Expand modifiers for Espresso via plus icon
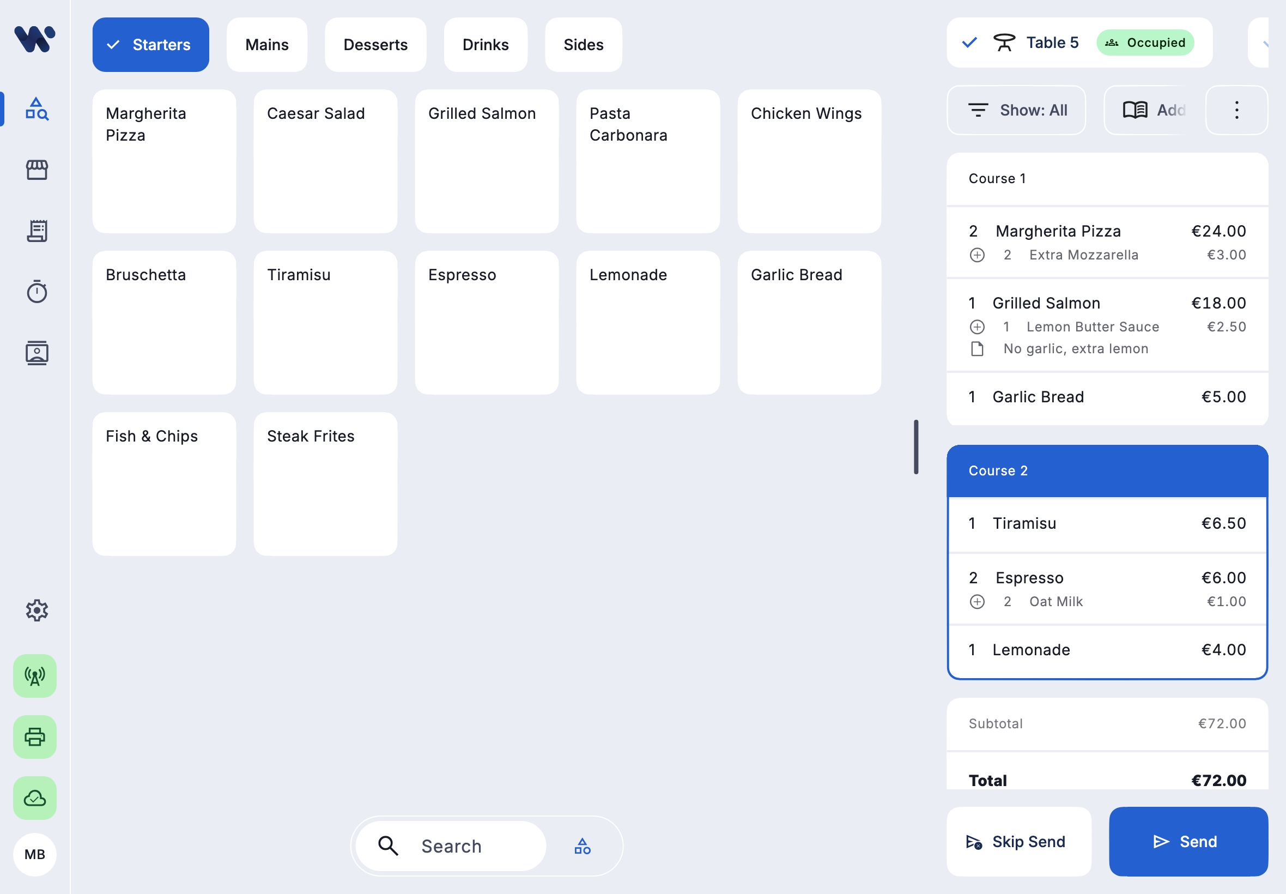The height and width of the screenshot is (894, 1286). coord(977,601)
